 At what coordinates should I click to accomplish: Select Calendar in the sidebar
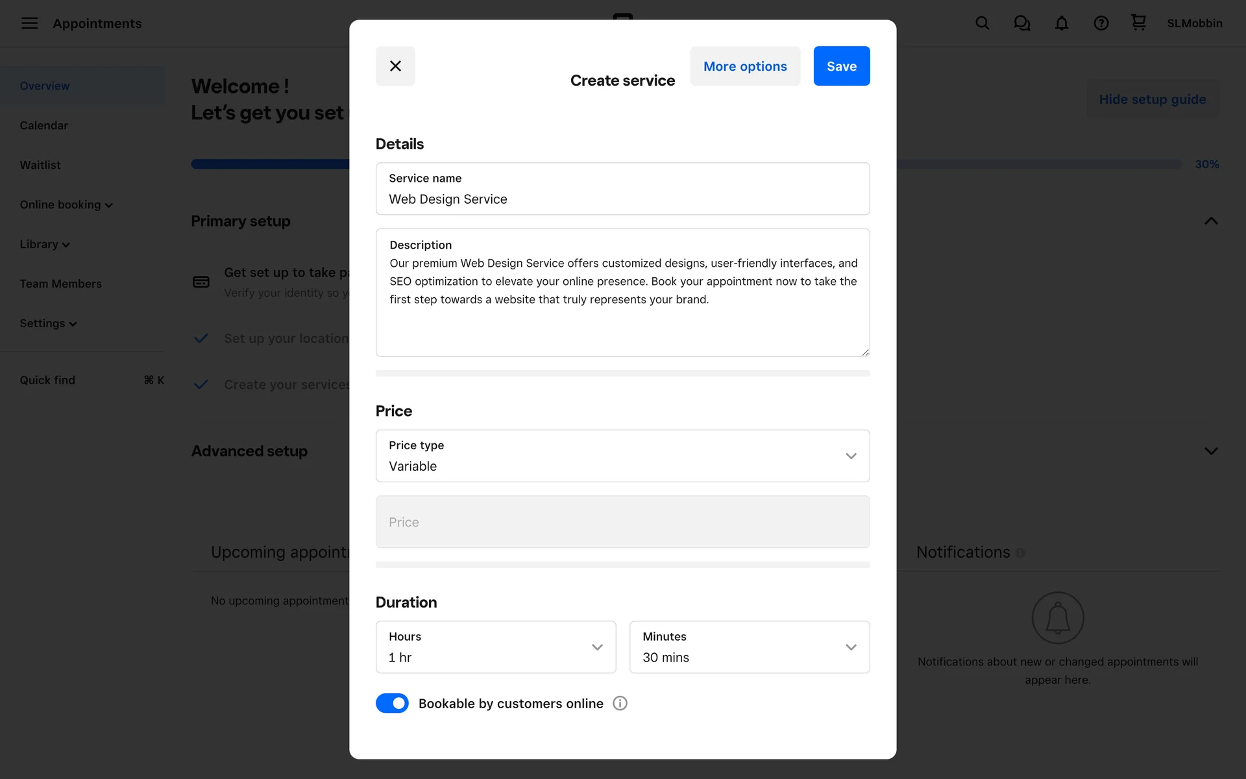43,125
